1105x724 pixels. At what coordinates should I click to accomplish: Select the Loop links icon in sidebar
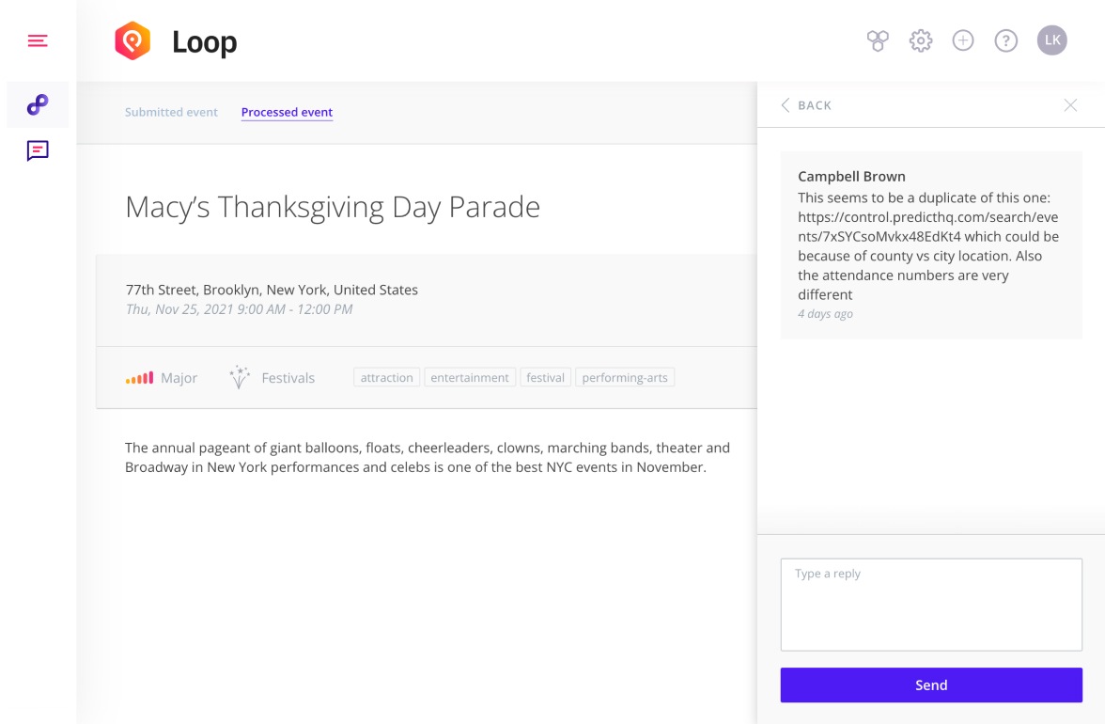(38, 105)
